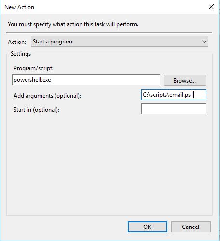Focus the empty Start in field
The width and height of the screenshot is (220, 241).
(174, 109)
